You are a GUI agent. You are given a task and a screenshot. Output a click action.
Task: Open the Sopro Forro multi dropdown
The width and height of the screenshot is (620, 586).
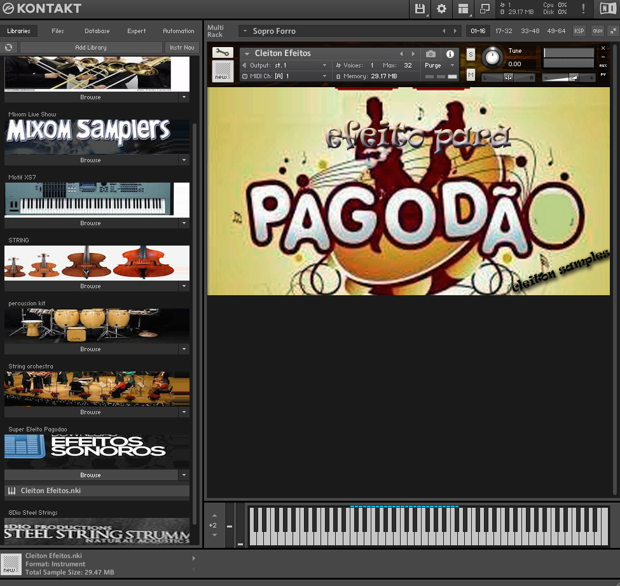[x=245, y=31]
